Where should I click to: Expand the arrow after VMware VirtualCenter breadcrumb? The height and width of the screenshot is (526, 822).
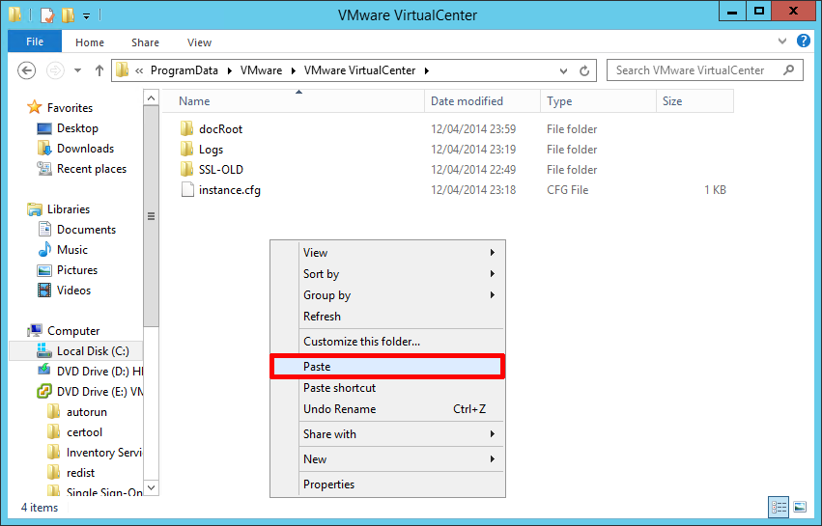427,70
